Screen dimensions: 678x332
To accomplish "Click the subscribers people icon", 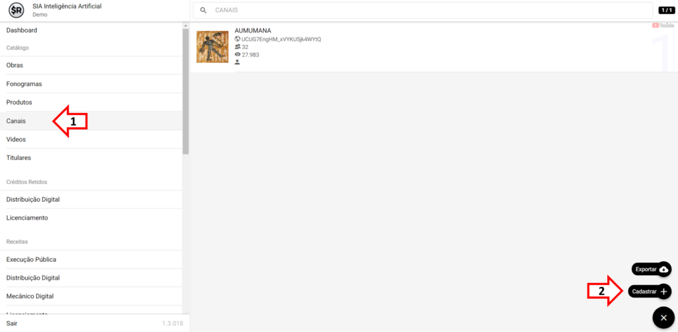I will [238, 47].
